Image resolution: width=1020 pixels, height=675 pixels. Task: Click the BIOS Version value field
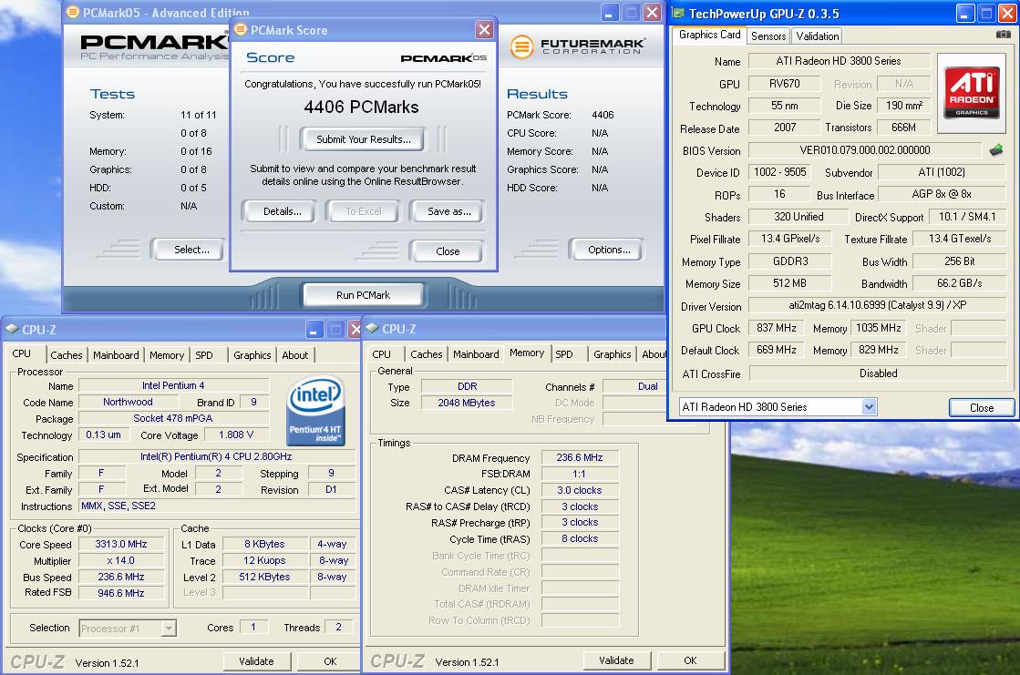click(x=864, y=150)
